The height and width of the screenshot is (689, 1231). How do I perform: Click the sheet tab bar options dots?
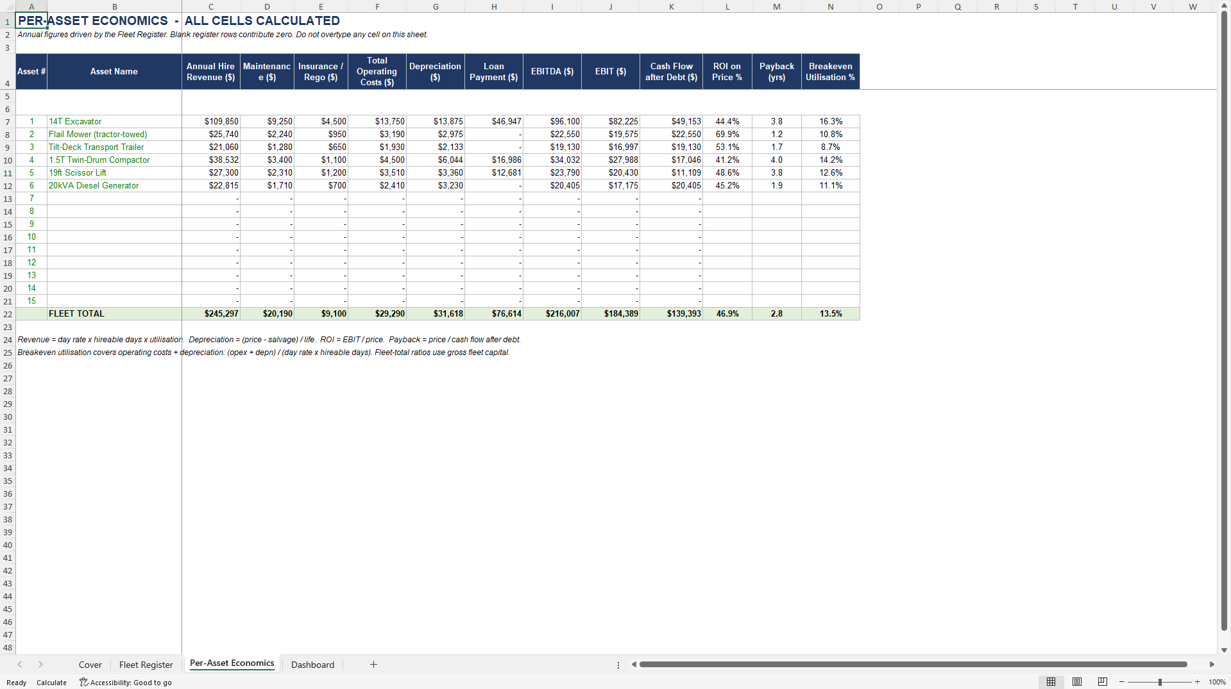618,665
